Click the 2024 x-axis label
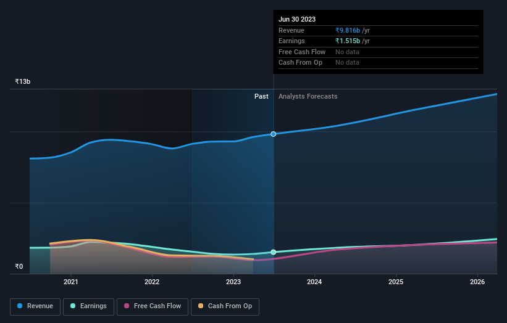The height and width of the screenshot is (323, 507). (314, 282)
